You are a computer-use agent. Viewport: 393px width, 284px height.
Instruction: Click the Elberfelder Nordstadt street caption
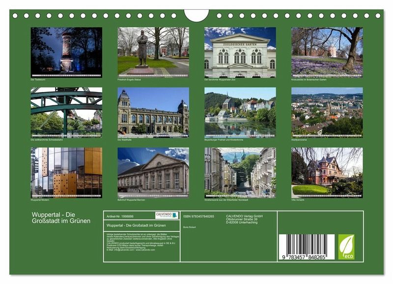point(226,200)
